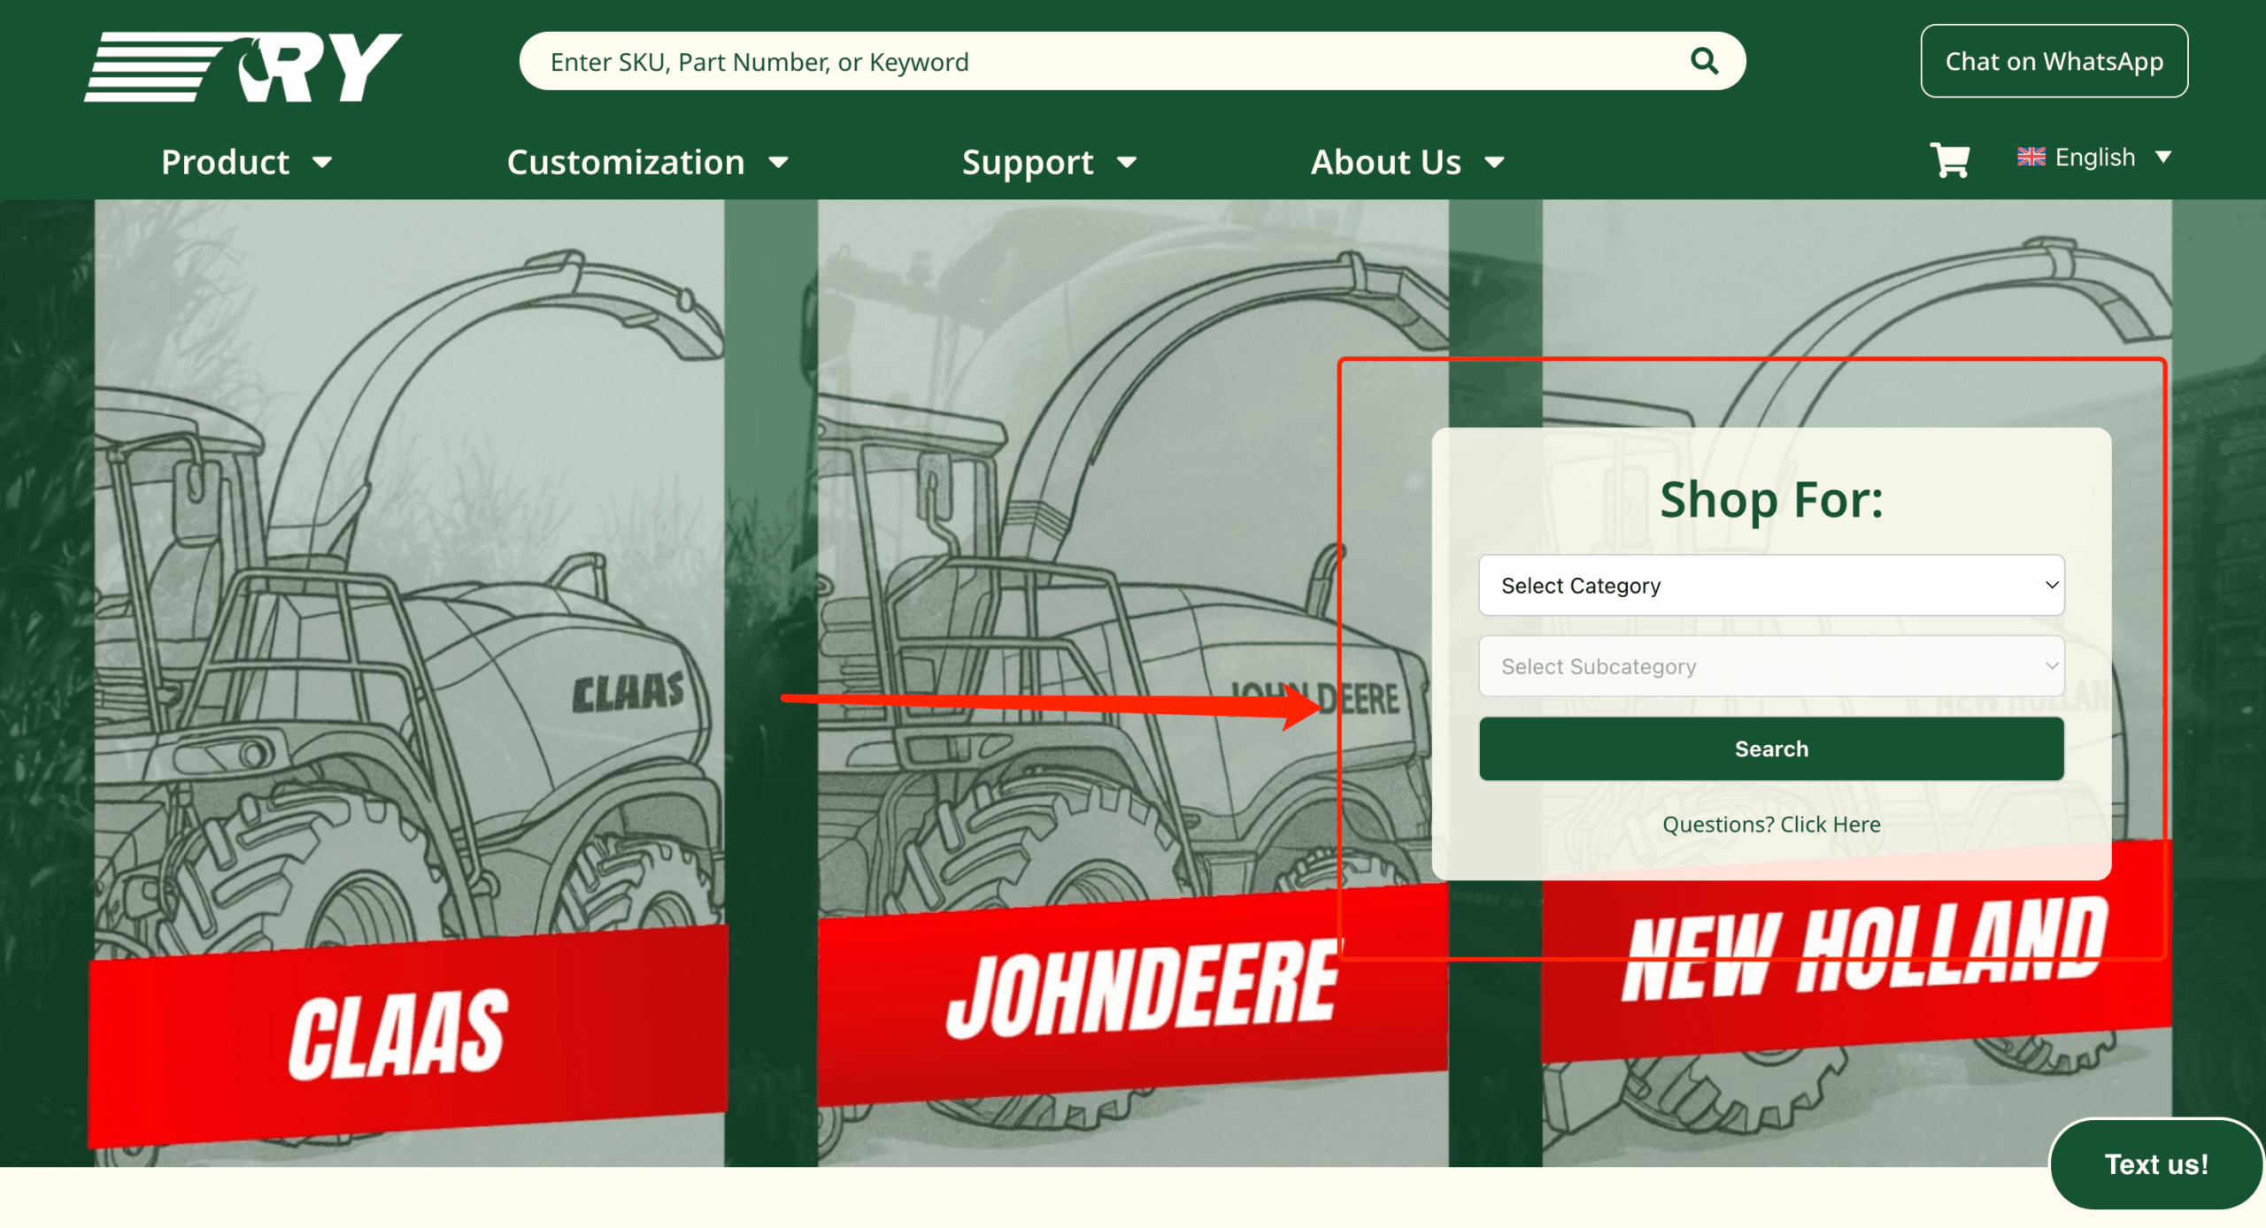Image resolution: width=2266 pixels, height=1228 pixels.
Task: Click the UK flag language icon
Action: pos(2031,157)
